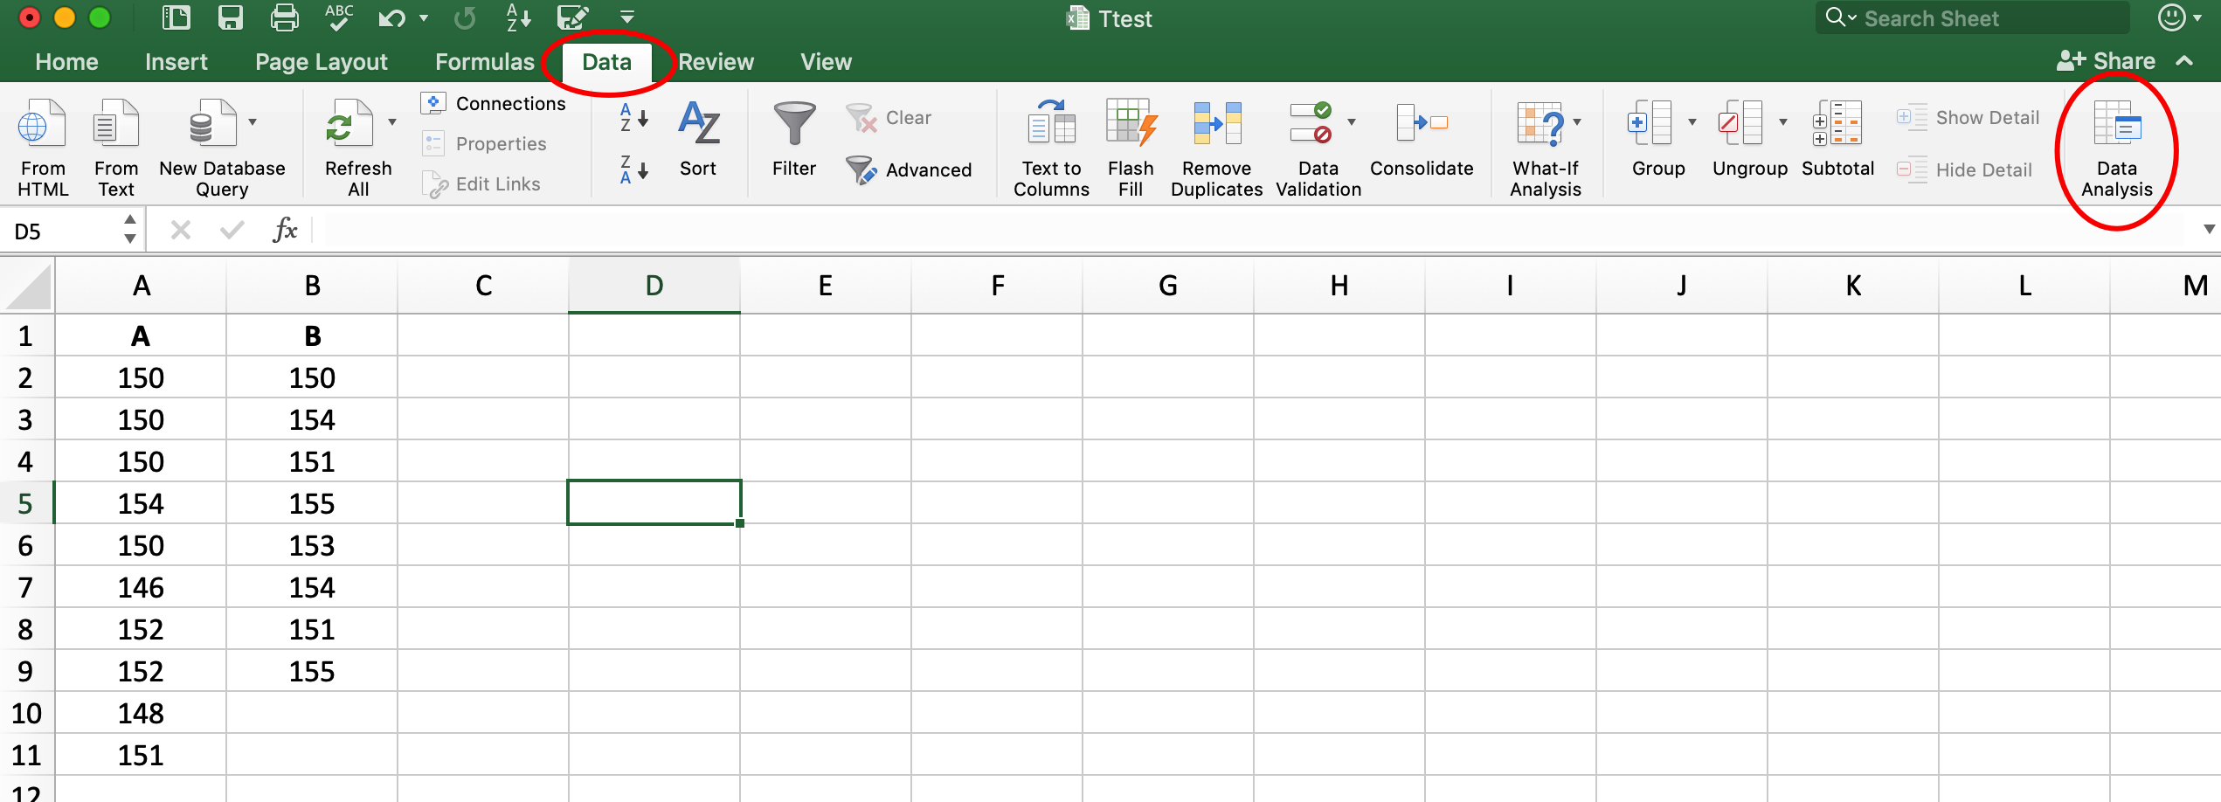Expand the formula bar
Screen dimensions: 2221x802
[x=2209, y=230]
